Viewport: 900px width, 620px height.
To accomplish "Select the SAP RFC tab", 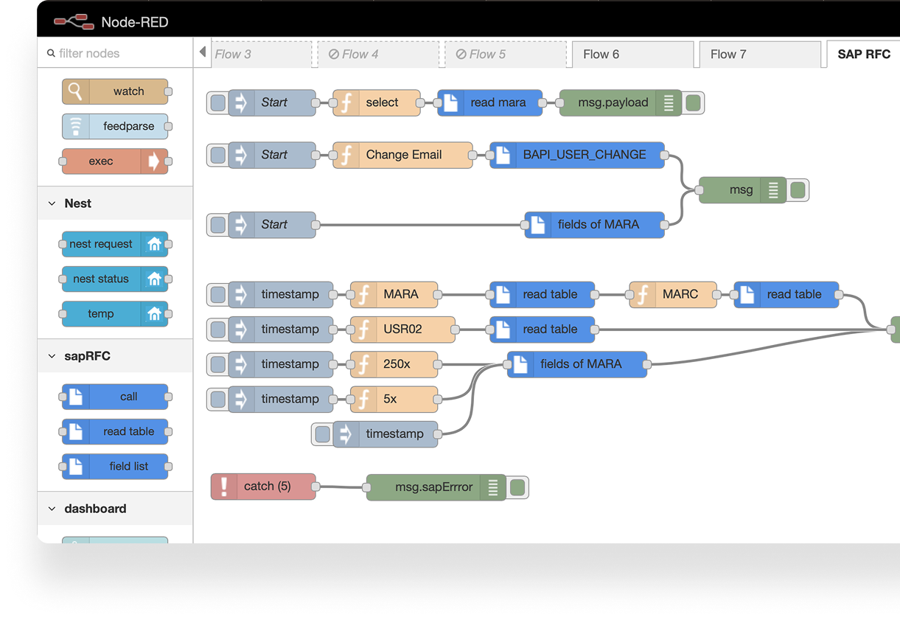I will click(x=864, y=54).
